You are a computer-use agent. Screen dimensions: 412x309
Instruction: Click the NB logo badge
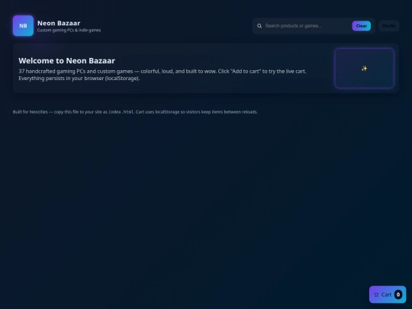[23, 25]
